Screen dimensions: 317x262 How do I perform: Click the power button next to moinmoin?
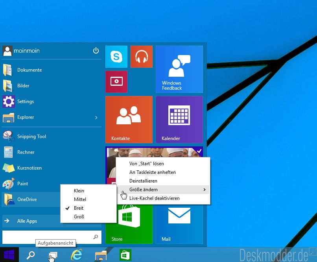pos(96,50)
